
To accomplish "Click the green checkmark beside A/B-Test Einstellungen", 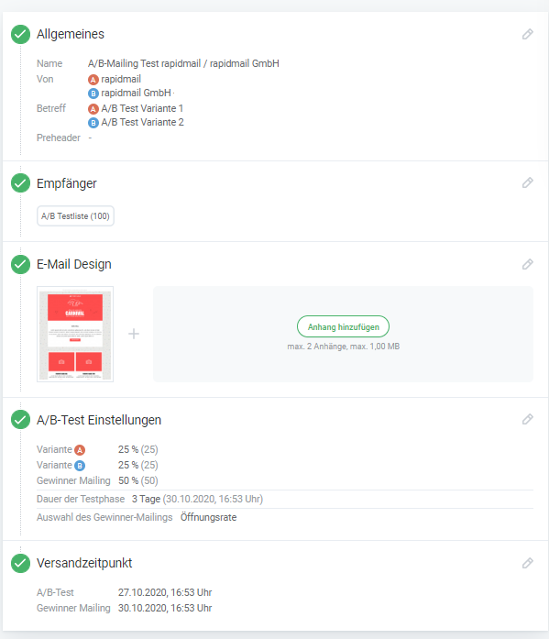I will 20,419.
